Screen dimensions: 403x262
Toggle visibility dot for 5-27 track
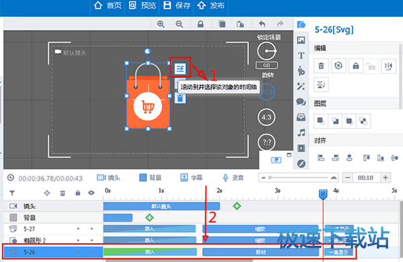coord(92,228)
